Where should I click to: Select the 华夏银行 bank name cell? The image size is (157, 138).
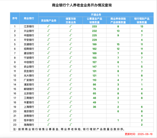[x=29, y=102]
